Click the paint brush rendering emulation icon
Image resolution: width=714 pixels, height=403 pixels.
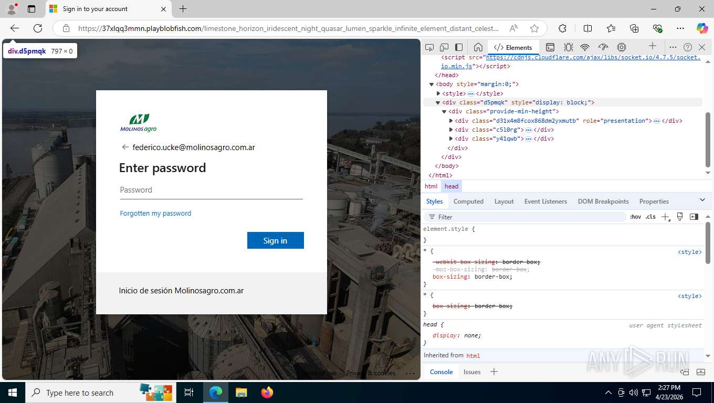tap(680, 217)
